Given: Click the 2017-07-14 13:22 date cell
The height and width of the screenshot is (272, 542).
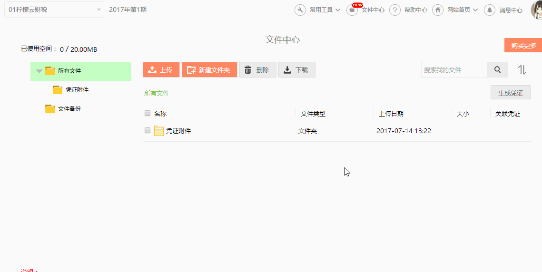Looking at the screenshot, I should click(x=404, y=131).
